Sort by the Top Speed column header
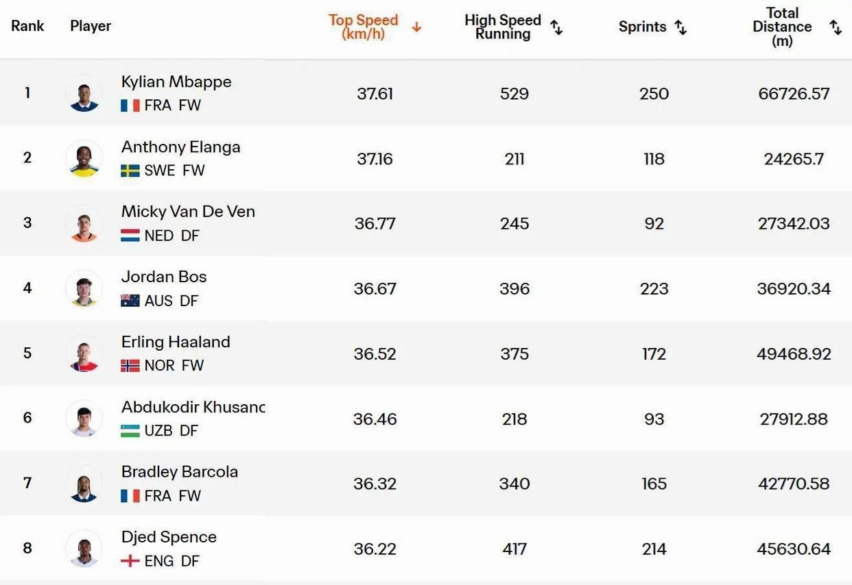 pos(364,27)
